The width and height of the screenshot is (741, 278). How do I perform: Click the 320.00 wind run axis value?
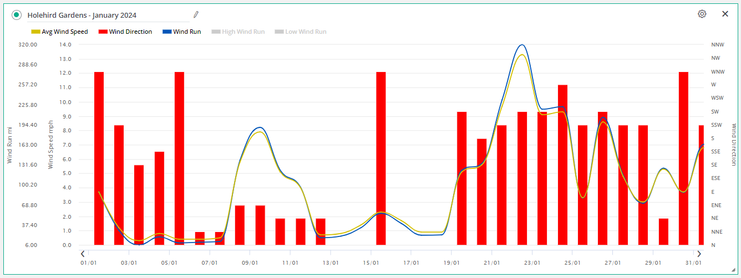28,45
